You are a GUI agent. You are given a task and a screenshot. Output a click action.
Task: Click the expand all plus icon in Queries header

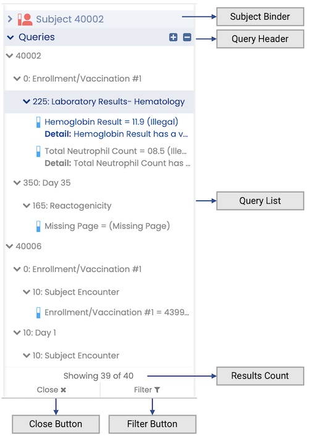pyautogui.click(x=173, y=37)
